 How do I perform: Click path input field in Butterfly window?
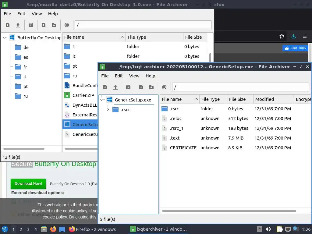[143, 25]
